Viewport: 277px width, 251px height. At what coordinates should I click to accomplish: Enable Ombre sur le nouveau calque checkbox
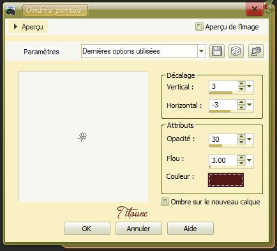[x=165, y=202]
